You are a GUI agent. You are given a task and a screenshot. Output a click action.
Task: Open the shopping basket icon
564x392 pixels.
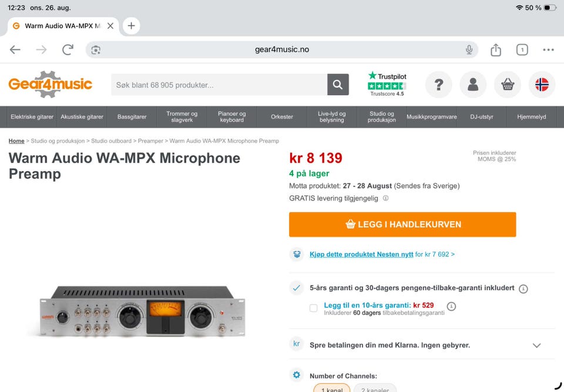pos(508,85)
